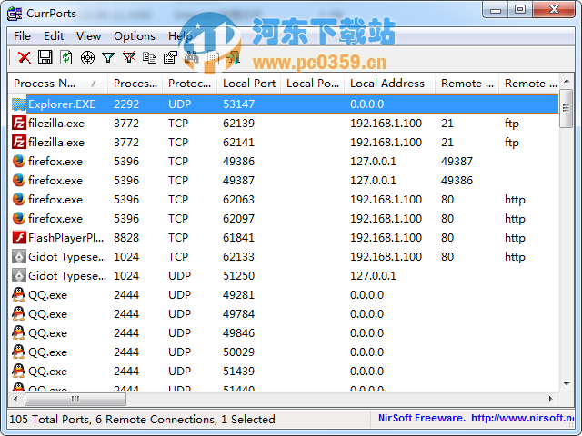Click the QQ penguin icon on port 49281 row
Image resolution: width=582 pixels, height=436 pixels.
[19, 294]
